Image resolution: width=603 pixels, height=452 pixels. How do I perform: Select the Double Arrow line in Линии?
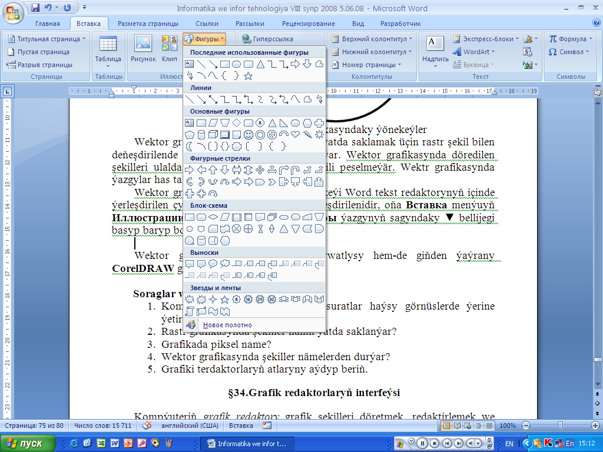213,99
